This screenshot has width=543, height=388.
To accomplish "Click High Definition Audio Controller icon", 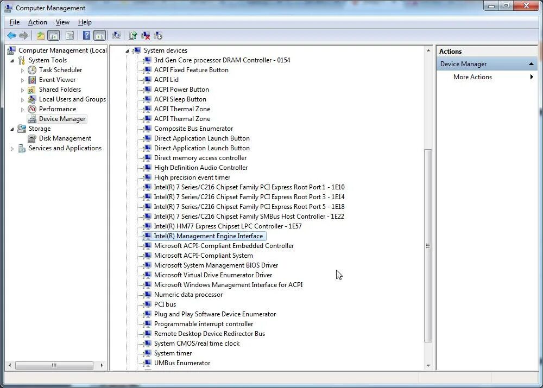I will coord(148,168).
